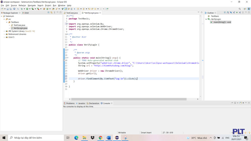Click the Save All toolbar icon

point(11,9)
